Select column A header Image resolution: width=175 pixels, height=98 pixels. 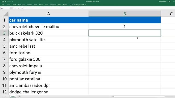pos(49,14)
